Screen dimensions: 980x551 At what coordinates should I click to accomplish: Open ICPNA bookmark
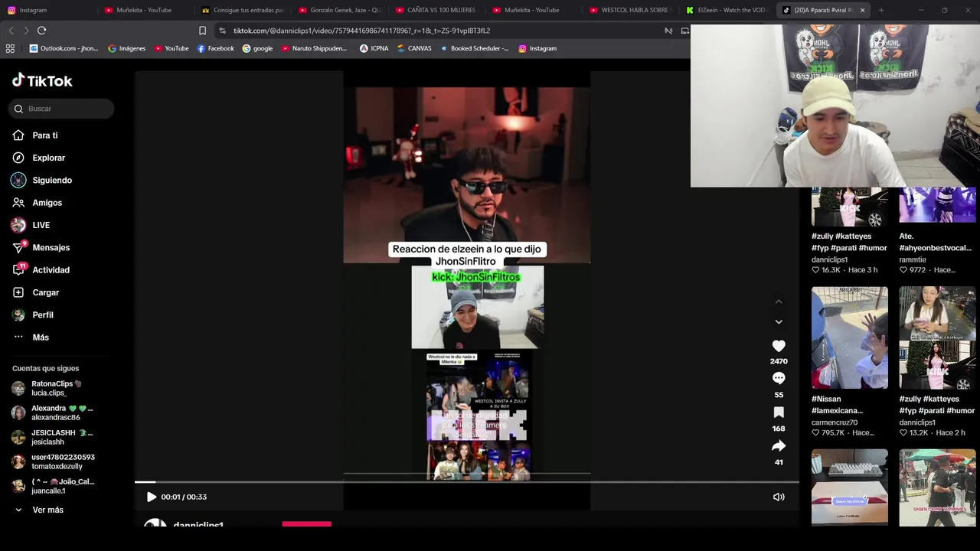click(x=374, y=48)
